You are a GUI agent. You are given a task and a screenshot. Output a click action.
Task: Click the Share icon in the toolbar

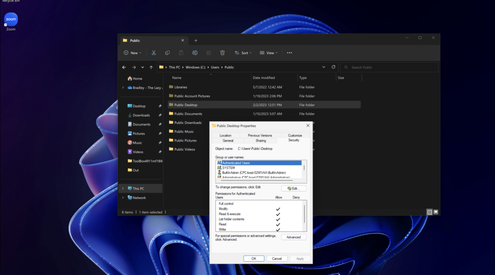pyautogui.click(x=209, y=53)
